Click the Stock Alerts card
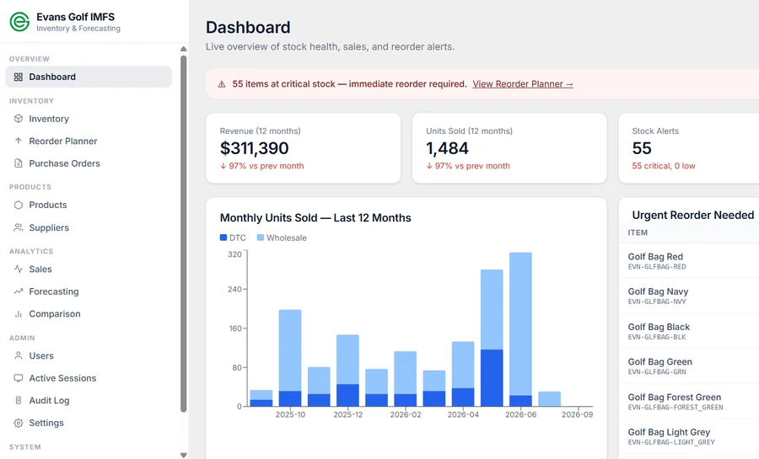The height and width of the screenshot is (459, 759). coord(689,148)
